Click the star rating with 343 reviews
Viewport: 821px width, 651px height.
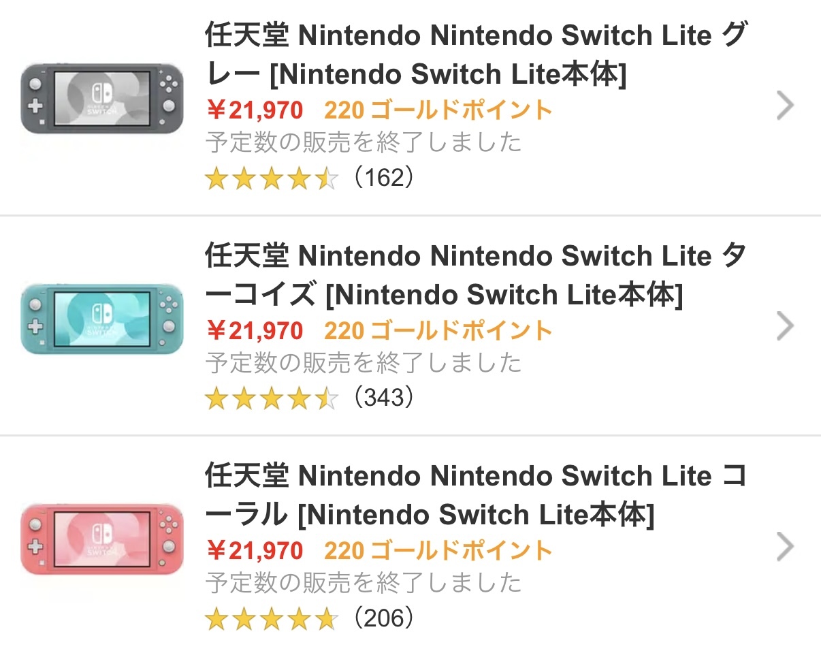pos(271,398)
